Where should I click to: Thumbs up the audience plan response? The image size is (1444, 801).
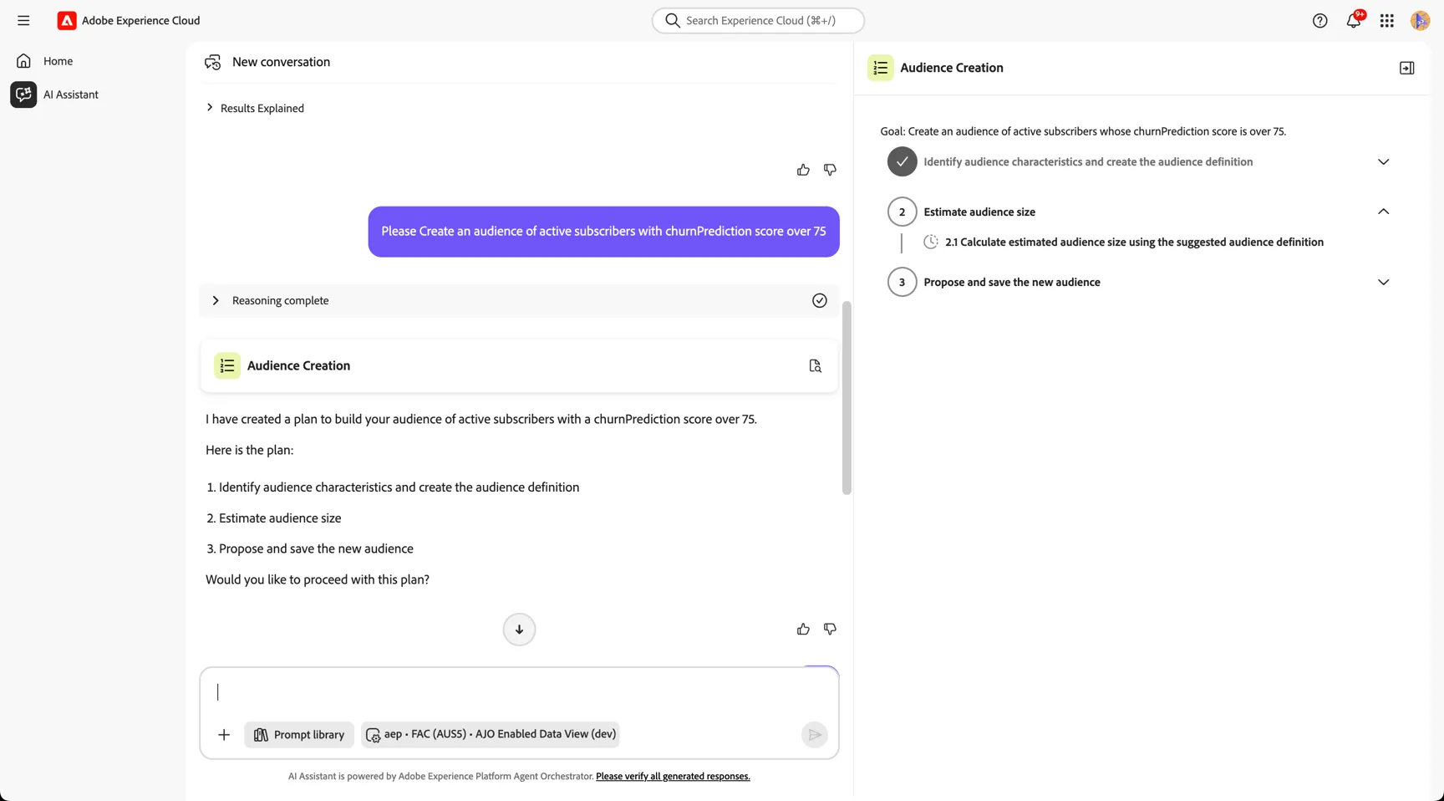click(803, 629)
